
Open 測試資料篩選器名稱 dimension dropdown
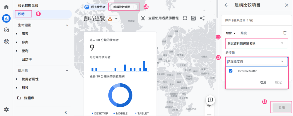[x=256, y=44]
